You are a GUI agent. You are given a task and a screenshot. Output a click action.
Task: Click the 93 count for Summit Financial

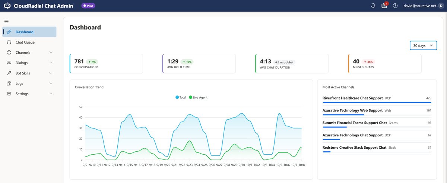coord(429,123)
